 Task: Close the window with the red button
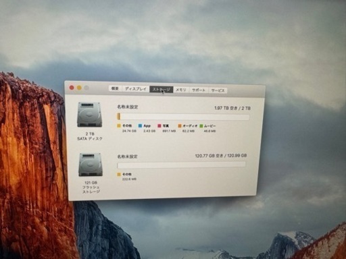[72, 88]
